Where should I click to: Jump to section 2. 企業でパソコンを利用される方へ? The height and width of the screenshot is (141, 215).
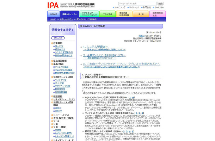point(104,55)
